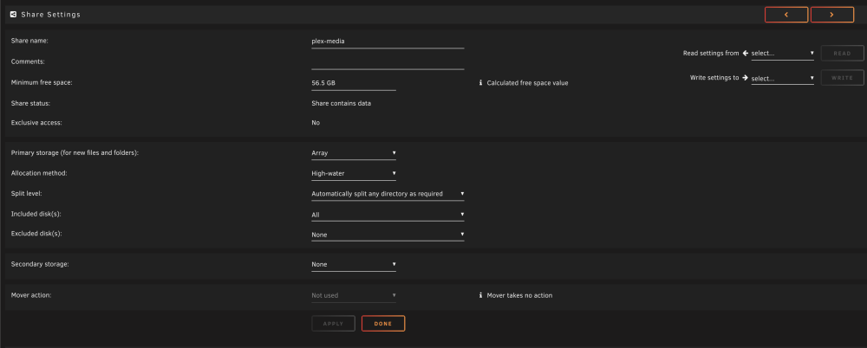Click 'Calculated free space value' text
The image size is (867, 348).
tap(527, 83)
